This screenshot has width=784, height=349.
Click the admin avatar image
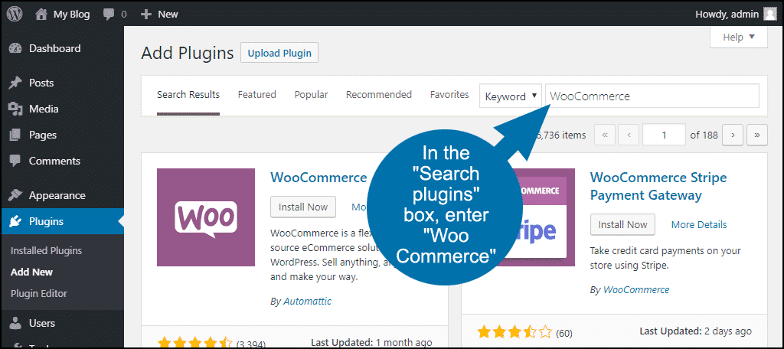pyautogui.click(x=770, y=14)
